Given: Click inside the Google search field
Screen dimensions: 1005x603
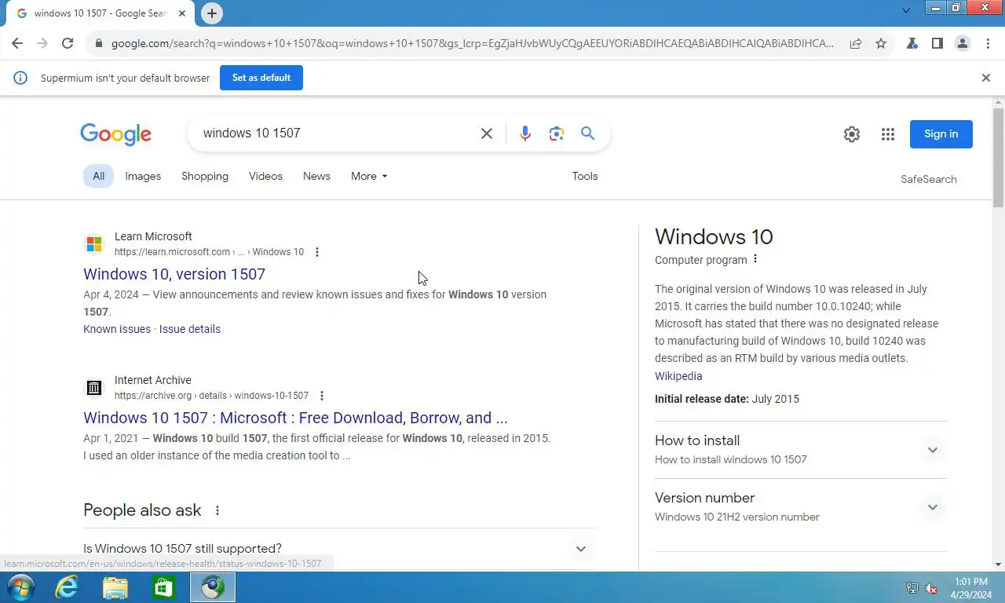Looking at the screenshot, I should pyautogui.click(x=338, y=133).
